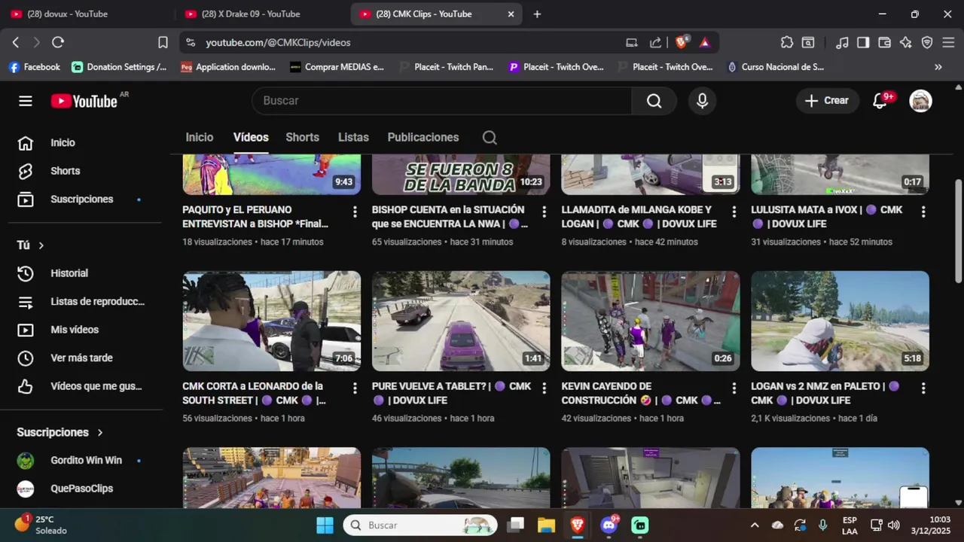Click the install app icon in address bar
This screenshot has height=542, width=964.
coord(631,43)
